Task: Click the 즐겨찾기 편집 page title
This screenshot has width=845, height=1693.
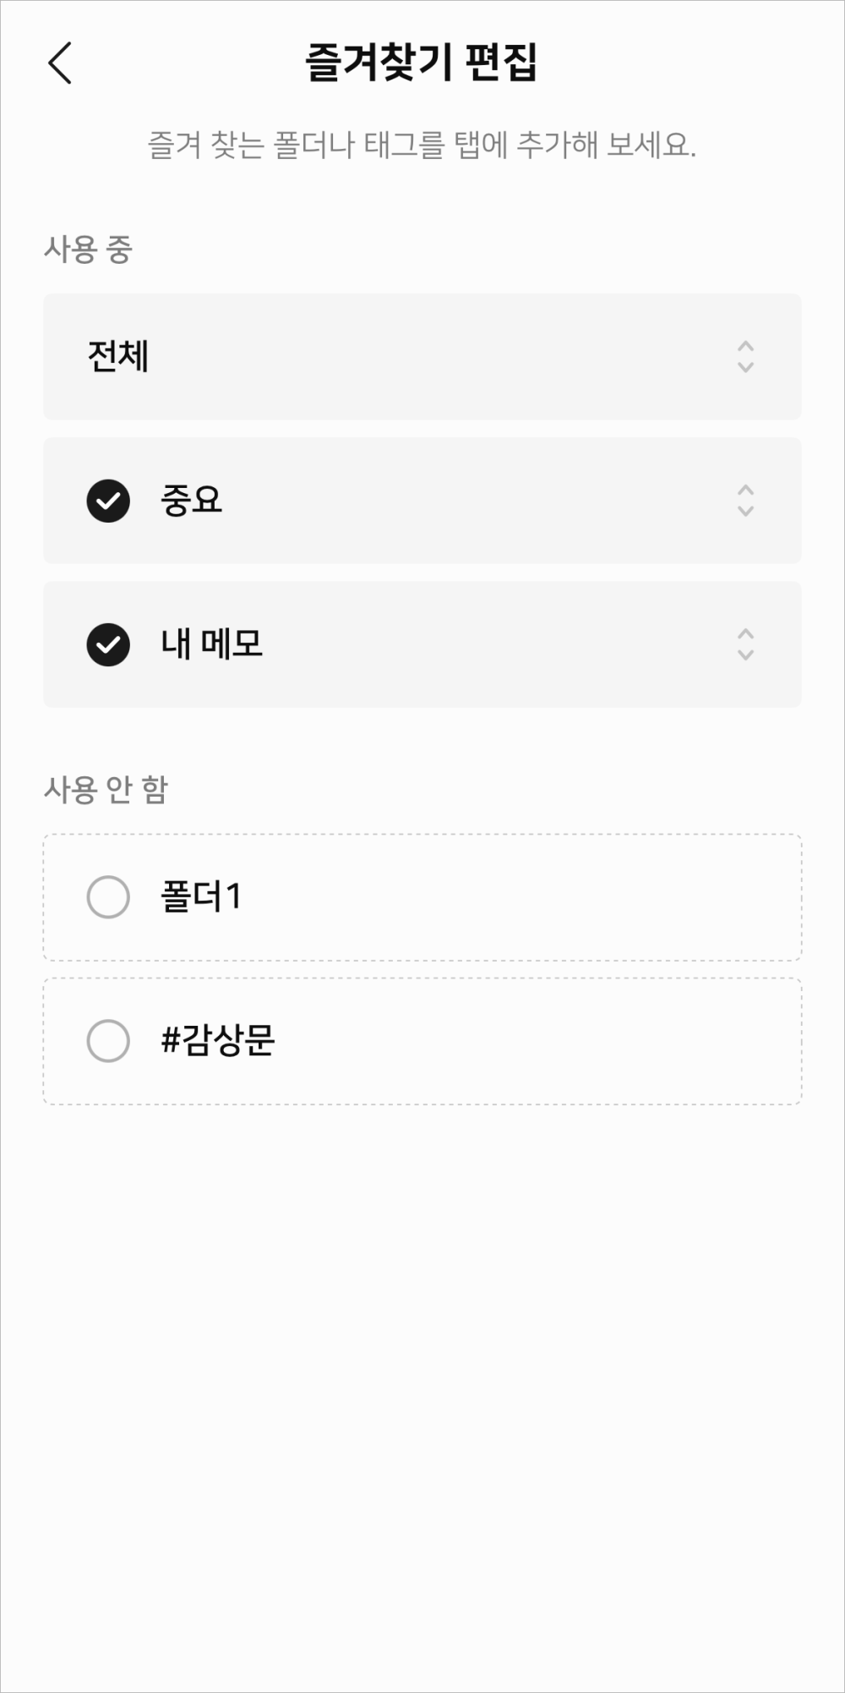Action: pos(421,63)
